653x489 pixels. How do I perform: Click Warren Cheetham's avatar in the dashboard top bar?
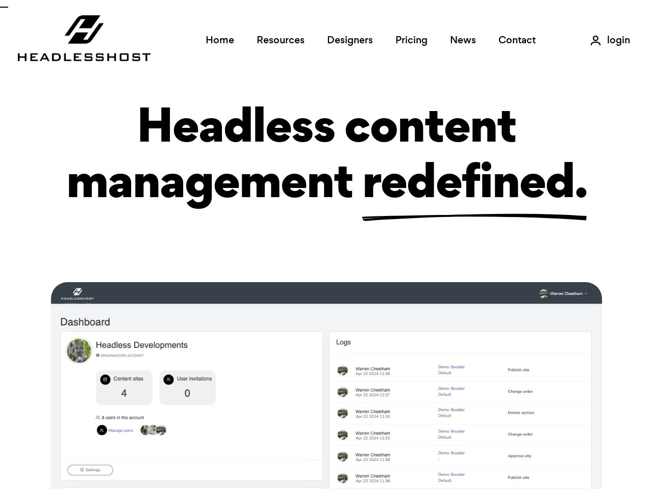click(x=543, y=293)
